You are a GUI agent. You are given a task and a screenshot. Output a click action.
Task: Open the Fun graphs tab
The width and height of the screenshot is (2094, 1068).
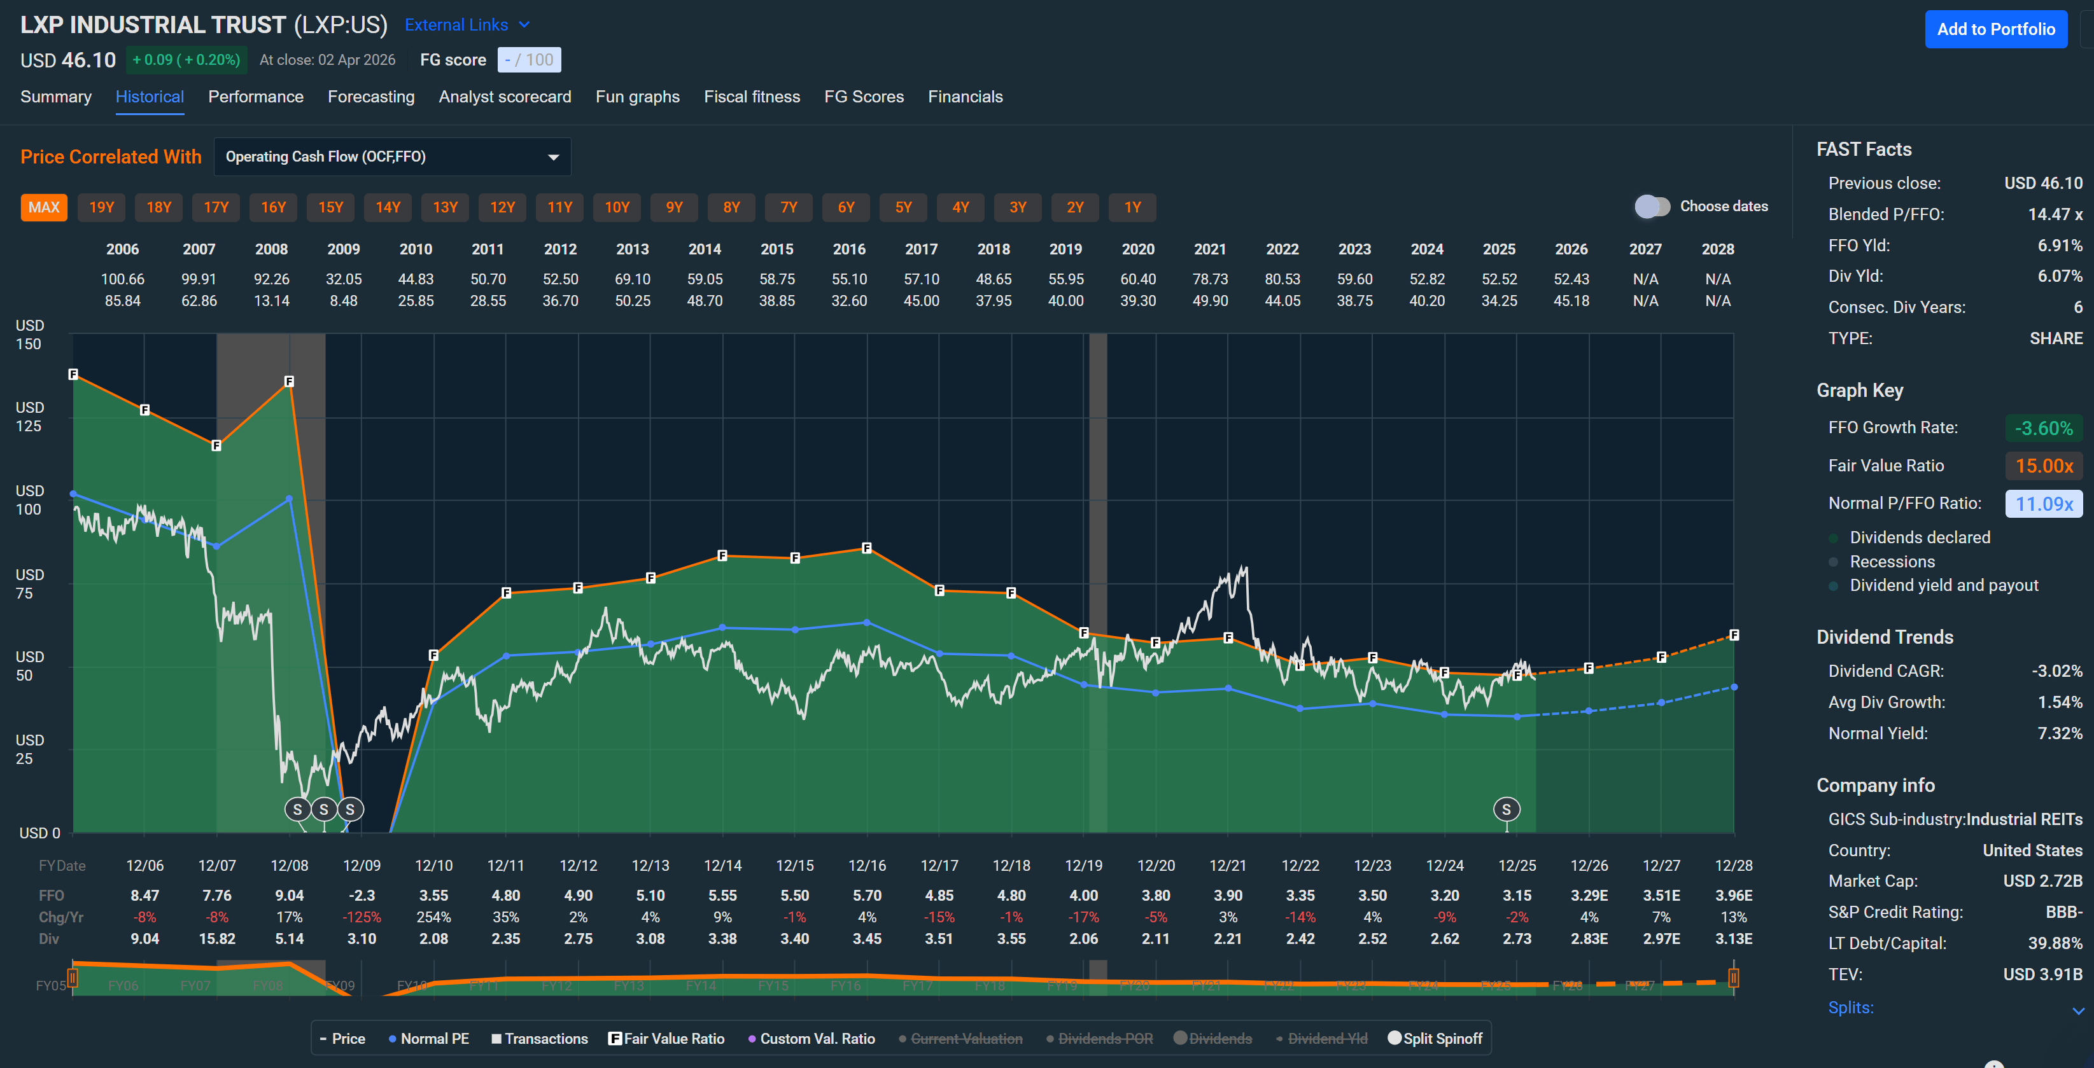click(637, 97)
